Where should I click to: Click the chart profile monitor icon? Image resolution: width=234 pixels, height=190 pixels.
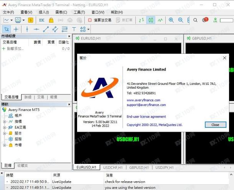(x=18, y=20)
